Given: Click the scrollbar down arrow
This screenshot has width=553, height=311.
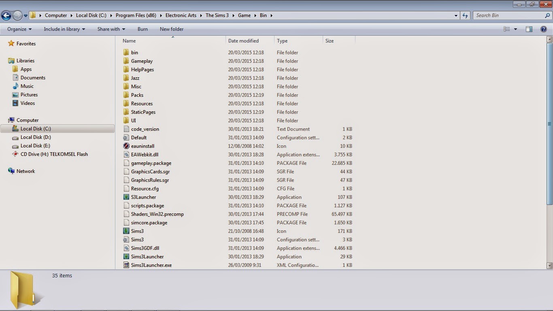Looking at the screenshot, I should (549, 266).
